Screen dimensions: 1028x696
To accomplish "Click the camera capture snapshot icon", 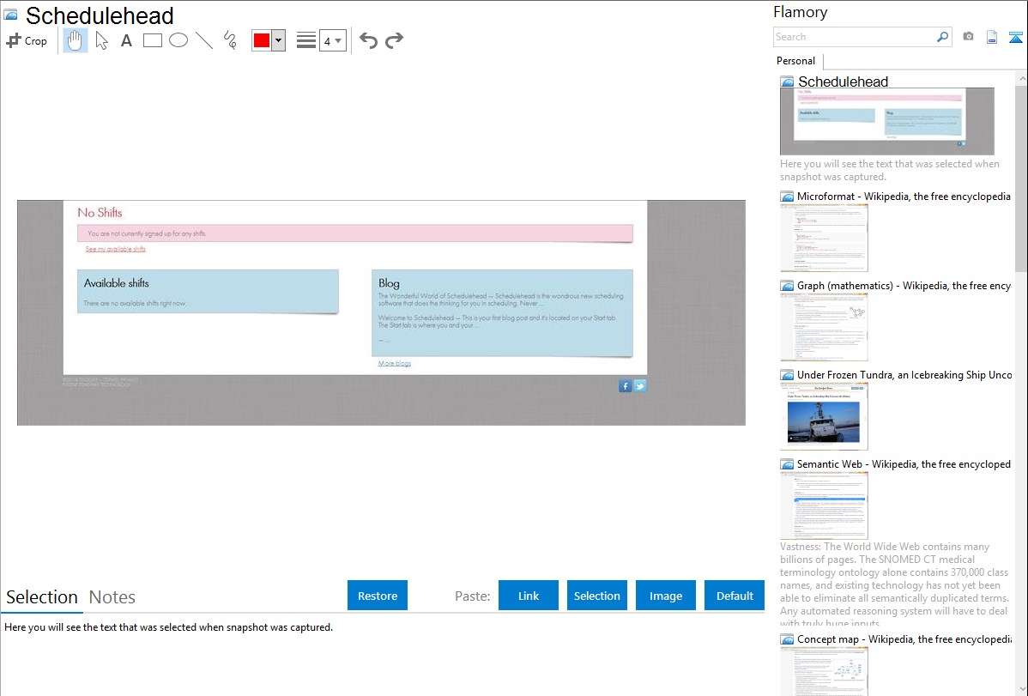I will [x=968, y=37].
